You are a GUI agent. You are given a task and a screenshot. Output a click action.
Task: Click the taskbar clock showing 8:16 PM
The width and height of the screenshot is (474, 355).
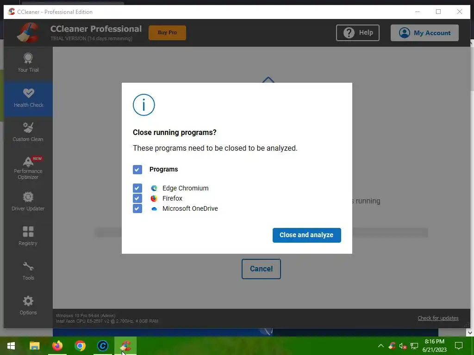(434, 346)
